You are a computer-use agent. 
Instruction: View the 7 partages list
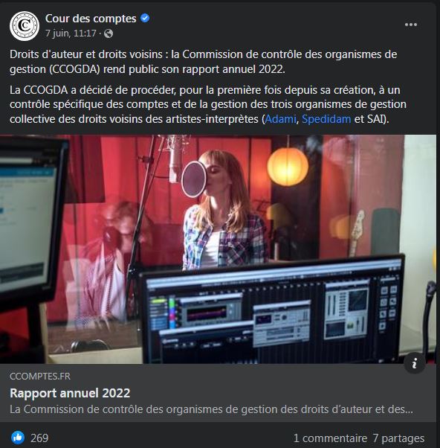(398, 438)
